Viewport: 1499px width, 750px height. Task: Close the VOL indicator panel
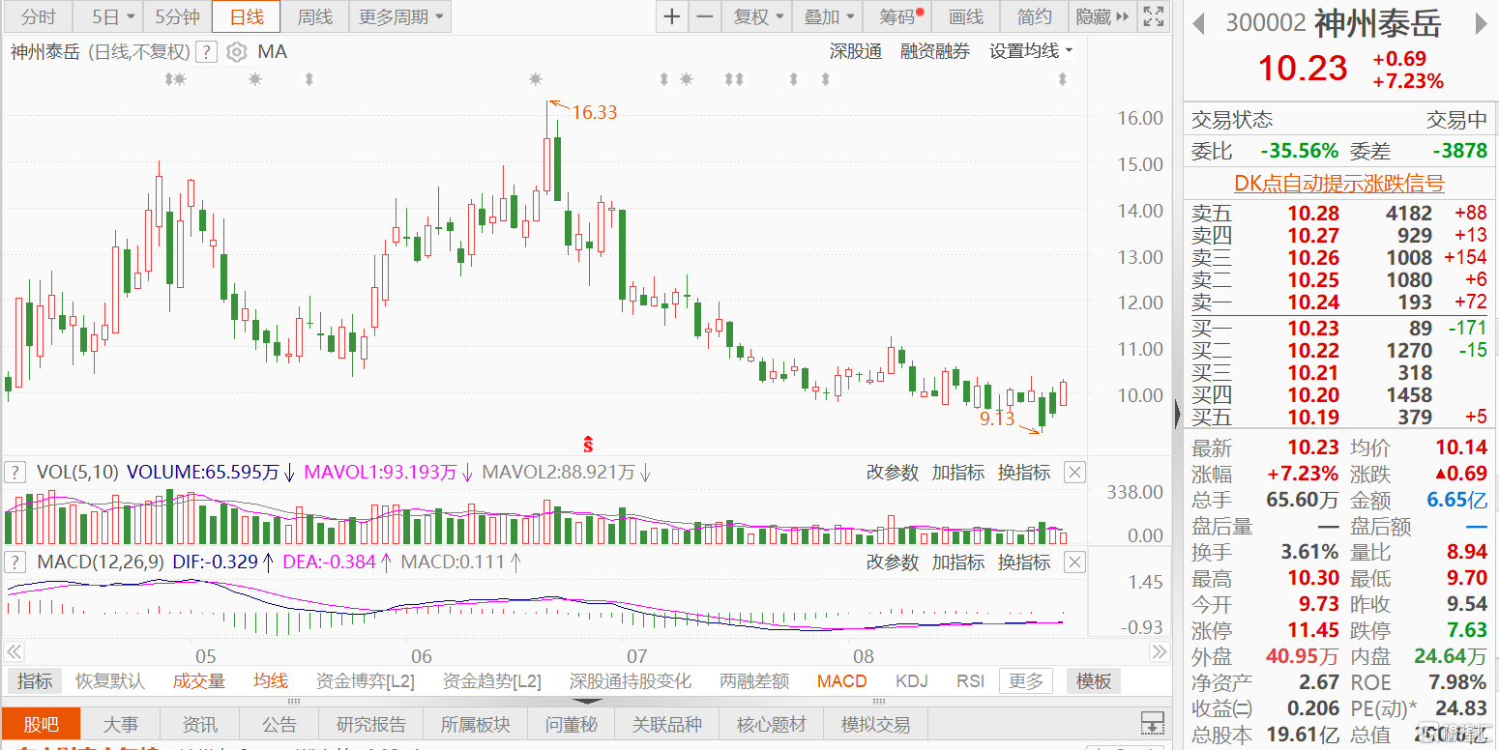pyautogui.click(x=1074, y=473)
